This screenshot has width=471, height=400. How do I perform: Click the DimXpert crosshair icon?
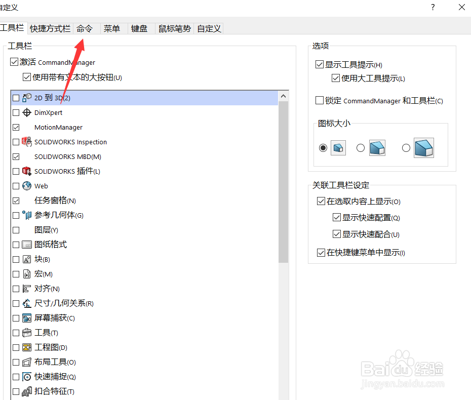pyautogui.click(x=27, y=112)
